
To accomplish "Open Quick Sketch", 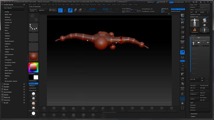I will click(x=53, y=10).
